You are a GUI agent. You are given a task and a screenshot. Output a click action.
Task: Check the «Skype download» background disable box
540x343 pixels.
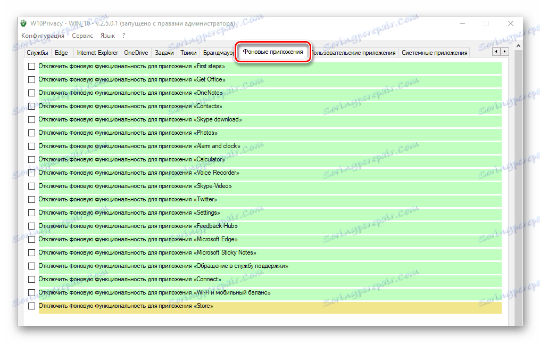tap(31, 119)
